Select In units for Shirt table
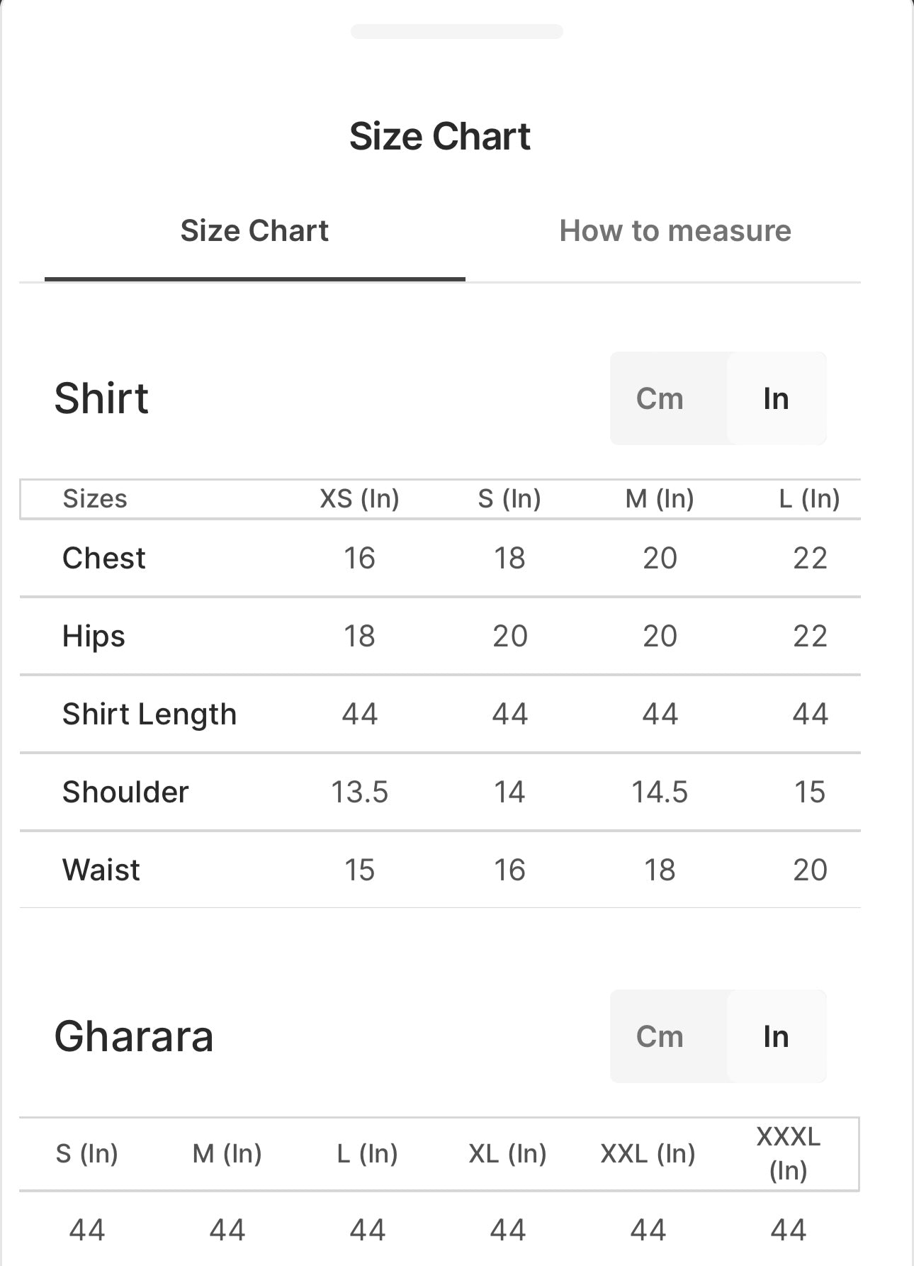The width and height of the screenshot is (914, 1266). 776,398
